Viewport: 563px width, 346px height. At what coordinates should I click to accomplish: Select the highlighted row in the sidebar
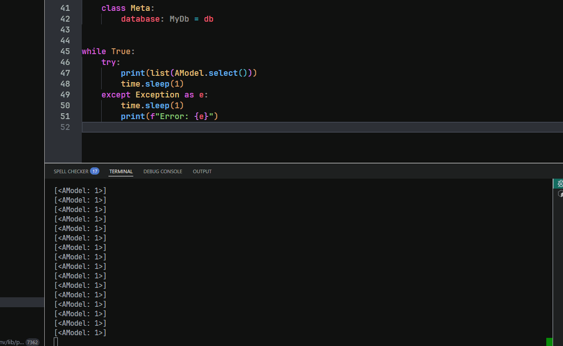pyautogui.click(x=22, y=302)
